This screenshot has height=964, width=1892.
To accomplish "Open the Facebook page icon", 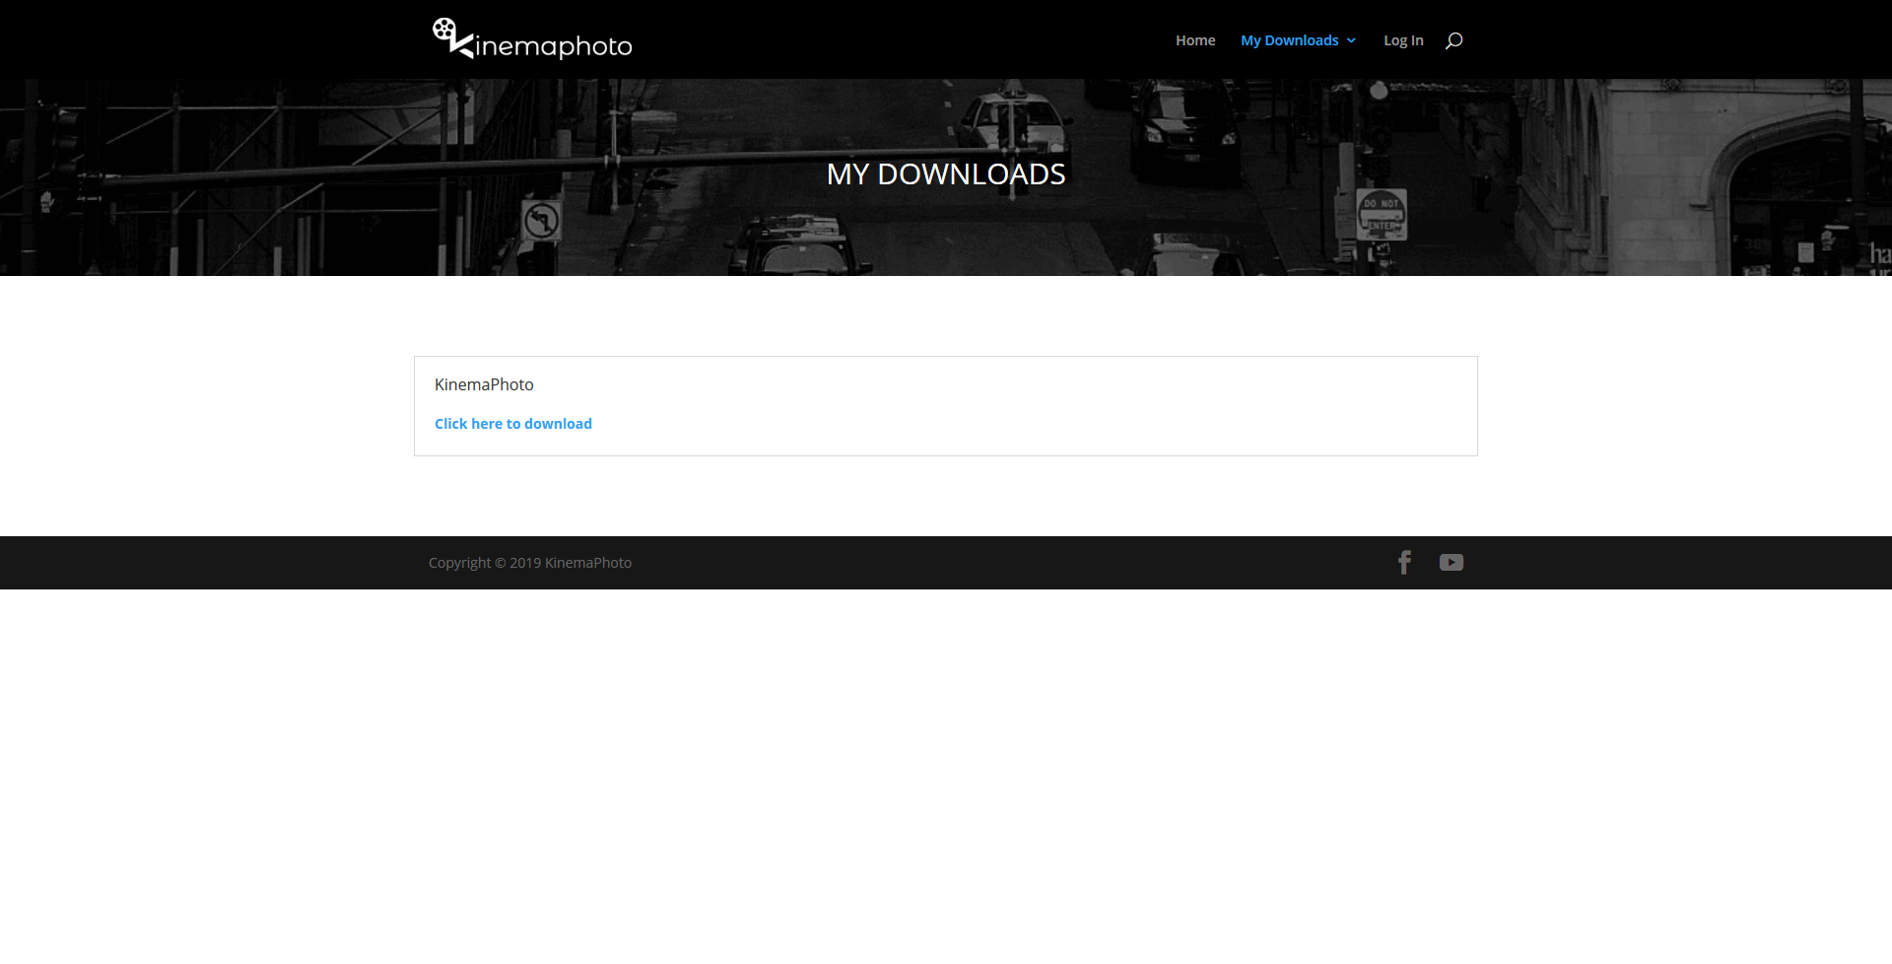I will pyautogui.click(x=1404, y=562).
